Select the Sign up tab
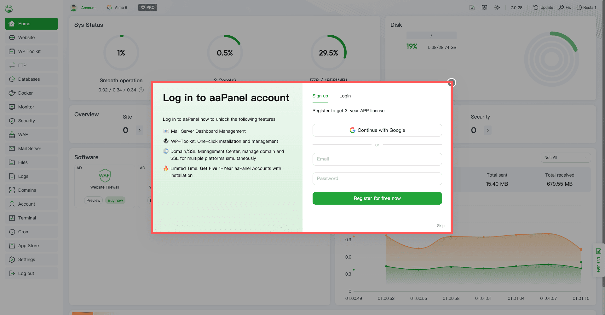Image resolution: width=605 pixels, height=315 pixels. pos(320,96)
